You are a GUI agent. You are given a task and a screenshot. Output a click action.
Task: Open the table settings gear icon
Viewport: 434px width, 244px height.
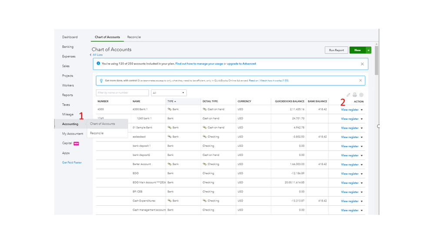pyautogui.click(x=361, y=95)
